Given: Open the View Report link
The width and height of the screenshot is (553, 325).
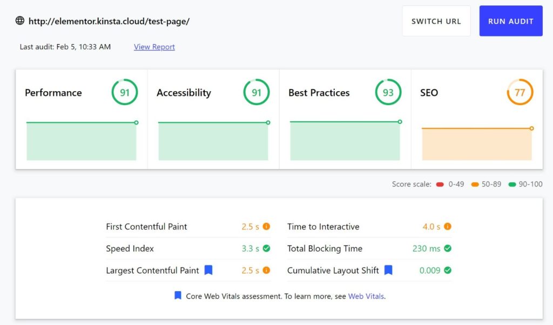Looking at the screenshot, I should (153, 47).
